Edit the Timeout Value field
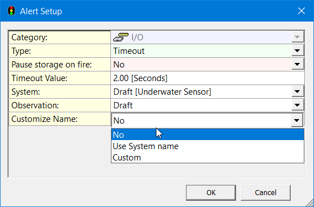314x207 pixels. coord(208,78)
